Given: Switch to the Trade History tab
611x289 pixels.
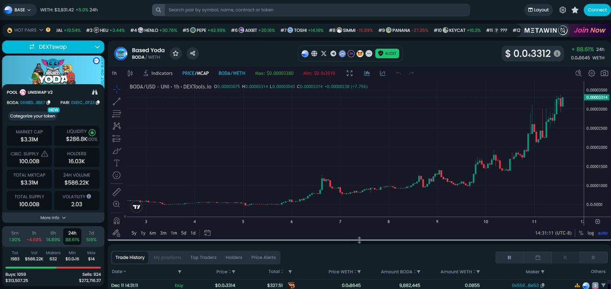Looking at the screenshot, I should click(x=130, y=257).
